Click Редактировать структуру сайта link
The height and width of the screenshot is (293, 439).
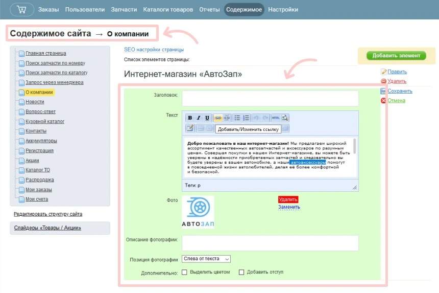(x=48, y=214)
